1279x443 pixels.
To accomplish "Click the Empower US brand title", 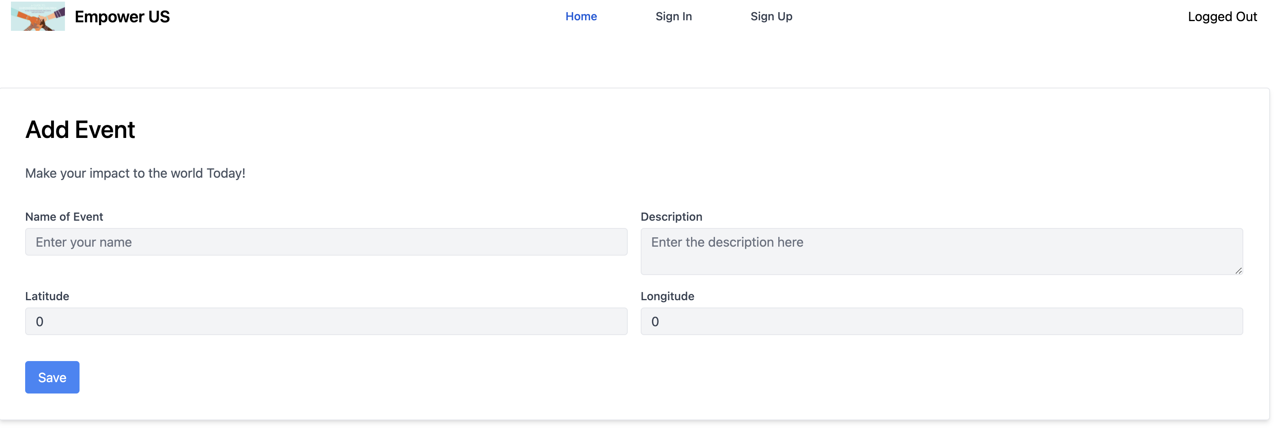I will pos(122,17).
